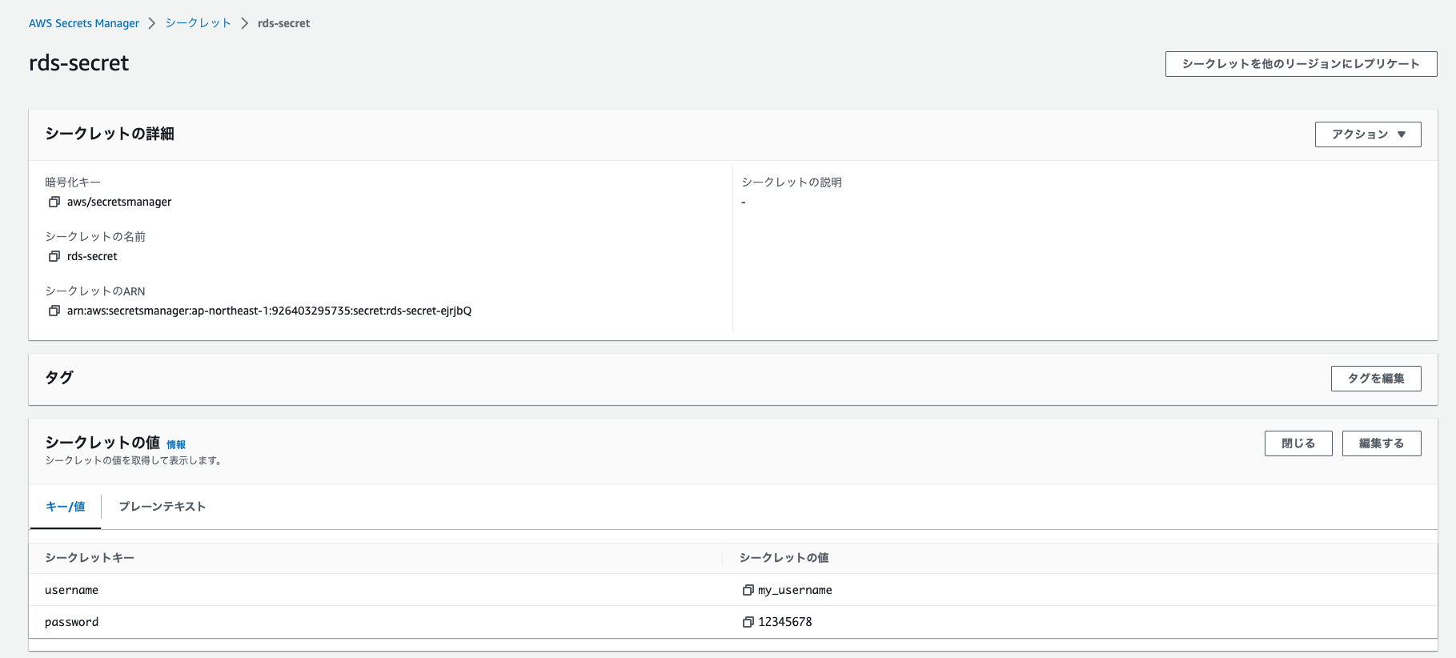Click the シークレットの名前 label
The image size is (1456, 658).
[x=95, y=237]
